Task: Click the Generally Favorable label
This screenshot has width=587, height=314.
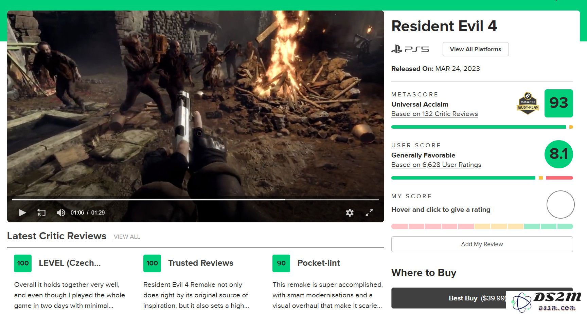Action: click(x=423, y=155)
